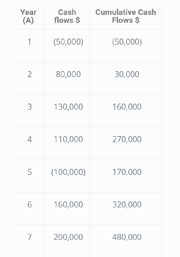Screen dimensions: 180x257
Task: Click the 320,000 cumulative value
Action: [127, 205]
